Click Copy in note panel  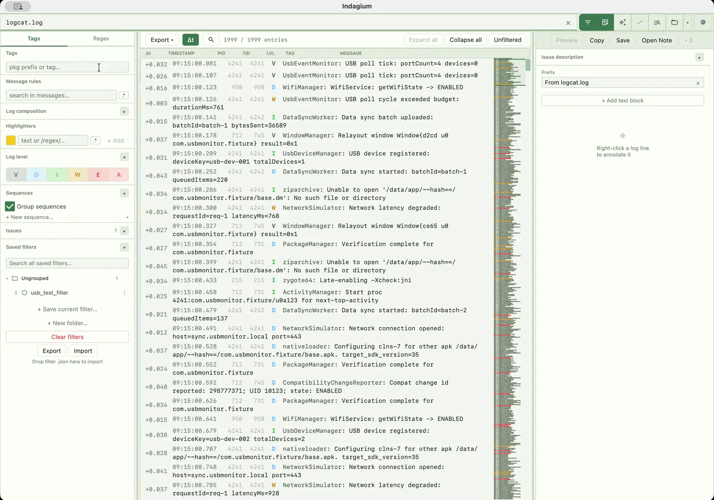(597, 40)
